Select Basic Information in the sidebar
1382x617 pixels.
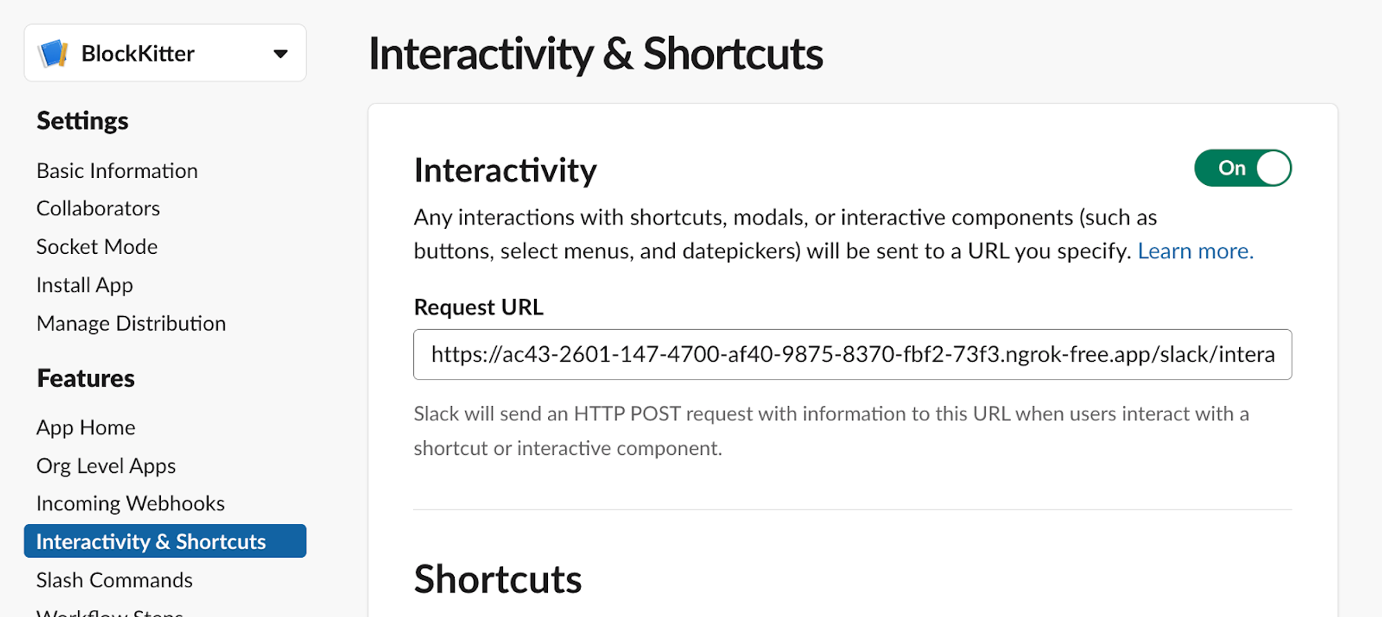point(117,170)
